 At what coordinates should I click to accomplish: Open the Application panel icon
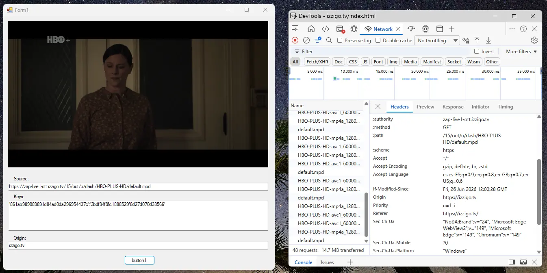point(439,28)
